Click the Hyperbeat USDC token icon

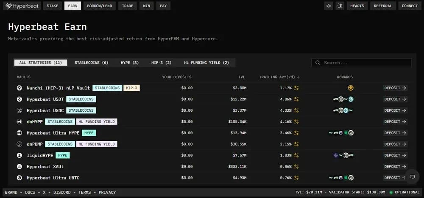[x=19, y=110]
